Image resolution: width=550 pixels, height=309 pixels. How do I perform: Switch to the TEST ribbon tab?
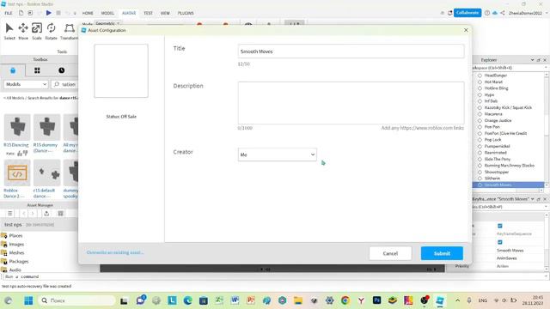click(x=148, y=13)
